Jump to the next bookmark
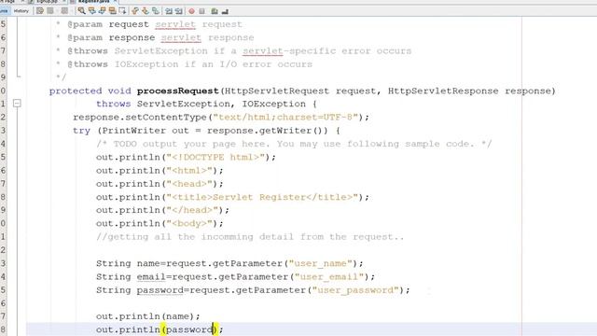 tap(146, 11)
